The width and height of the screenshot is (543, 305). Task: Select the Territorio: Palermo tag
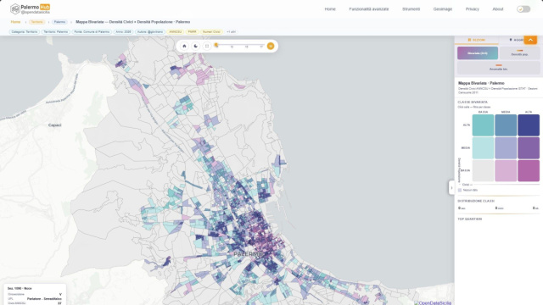[x=56, y=32]
